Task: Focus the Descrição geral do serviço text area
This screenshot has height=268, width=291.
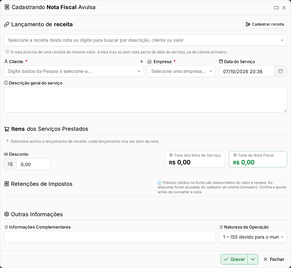Action: point(145,100)
